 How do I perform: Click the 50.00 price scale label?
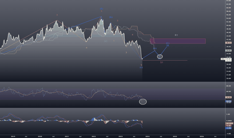coord(228,25)
